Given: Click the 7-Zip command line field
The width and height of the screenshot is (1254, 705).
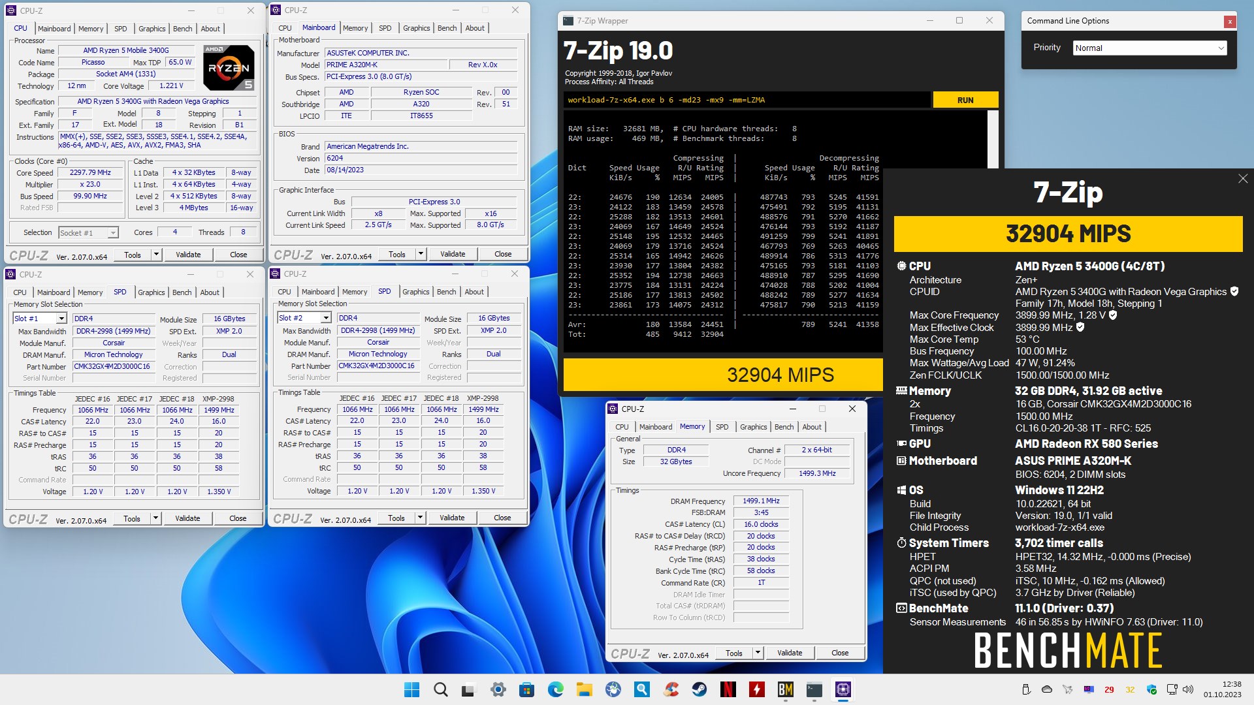Looking at the screenshot, I should pyautogui.click(x=747, y=100).
